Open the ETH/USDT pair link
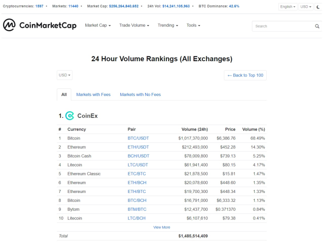 pos(138,147)
